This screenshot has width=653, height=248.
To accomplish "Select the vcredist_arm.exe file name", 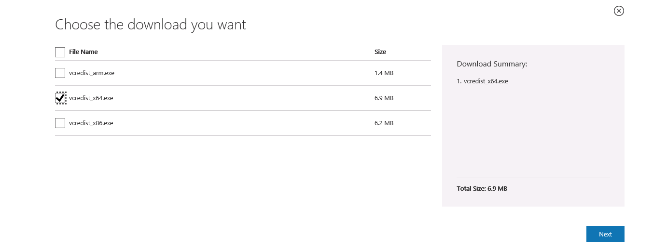I will tap(92, 73).
